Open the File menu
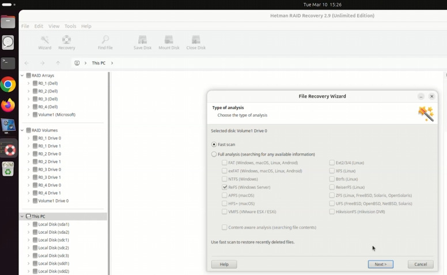Image resolution: width=447 pixels, height=275 pixels. [x=25, y=26]
